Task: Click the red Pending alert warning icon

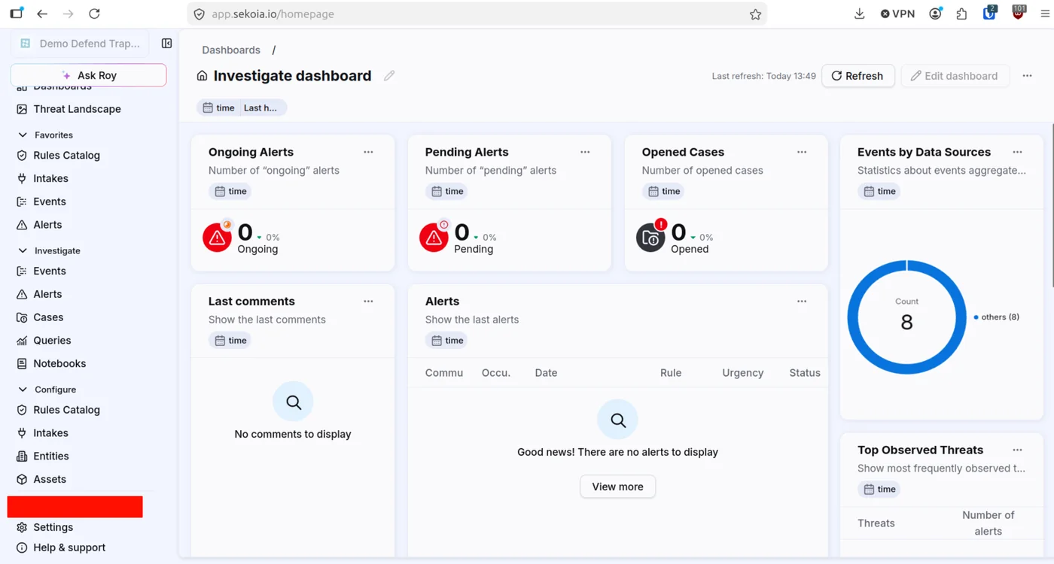Action: pos(434,238)
